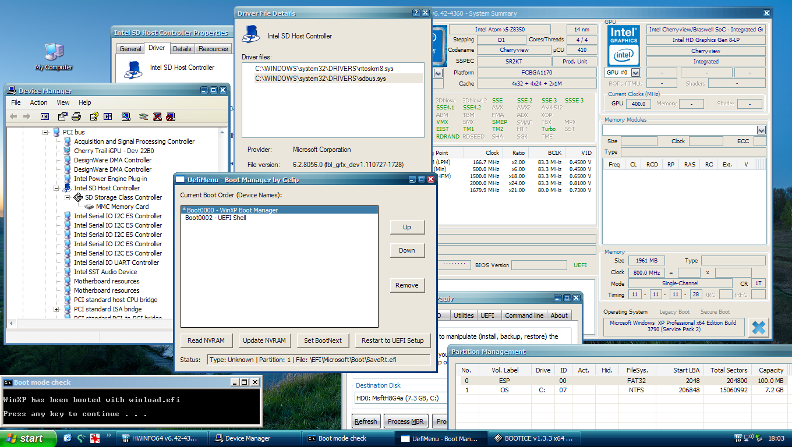The height and width of the screenshot is (447, 792).
Task: Click the green Quick Launch icon in taskbar
Action: tap(81, 438)
